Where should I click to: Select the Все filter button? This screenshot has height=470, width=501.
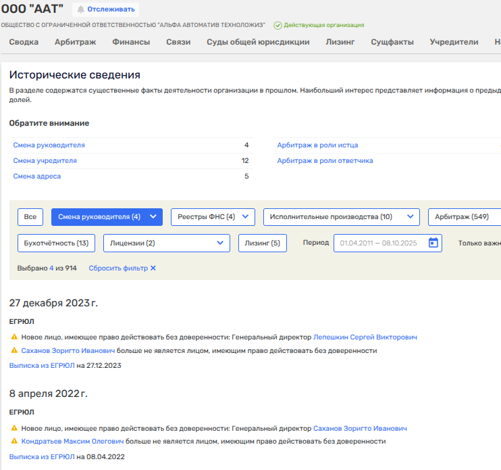click(x=30, y=217)
